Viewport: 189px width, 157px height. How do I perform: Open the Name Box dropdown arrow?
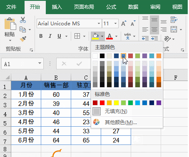tap(40, 63)
